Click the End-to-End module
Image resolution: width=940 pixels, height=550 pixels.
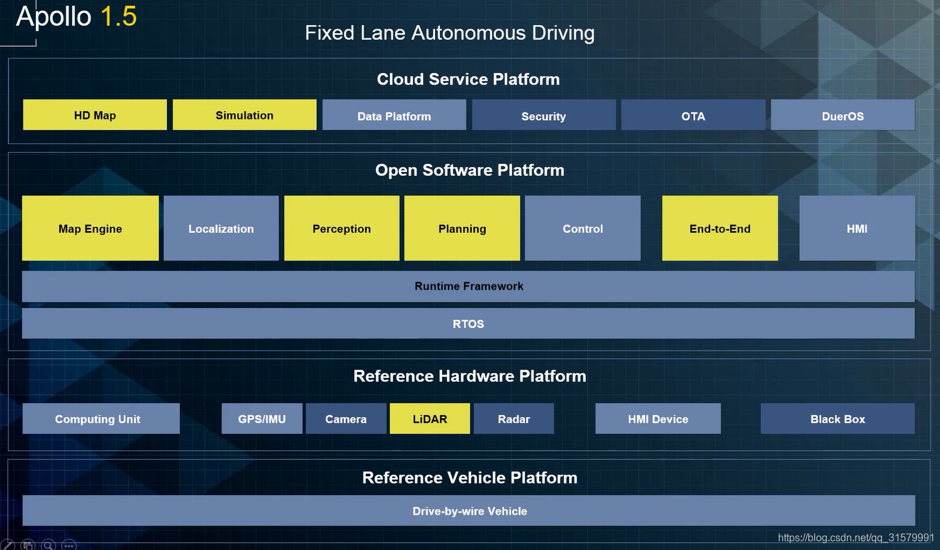(720, 228)
